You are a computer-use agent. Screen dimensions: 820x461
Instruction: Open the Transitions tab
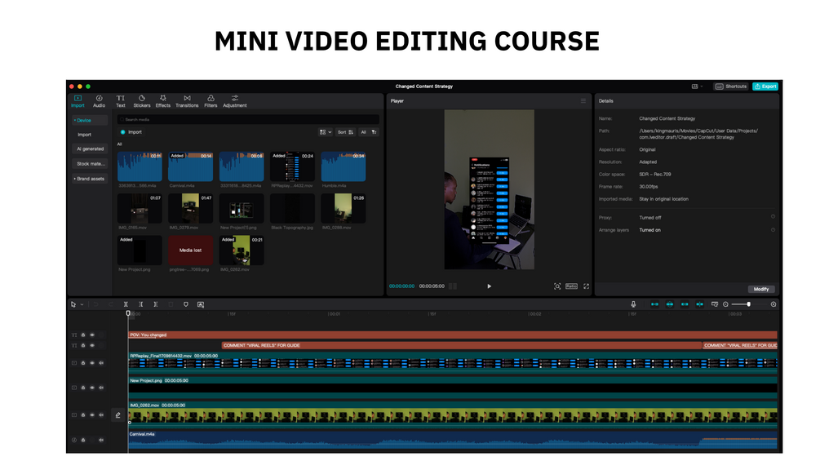pyautogui.click(x=187, y=101)
